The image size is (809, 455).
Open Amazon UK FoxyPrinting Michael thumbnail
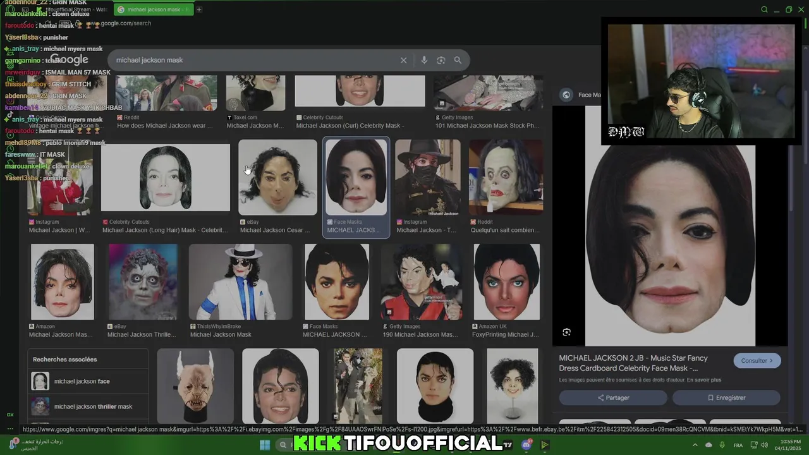pos(506,282)
